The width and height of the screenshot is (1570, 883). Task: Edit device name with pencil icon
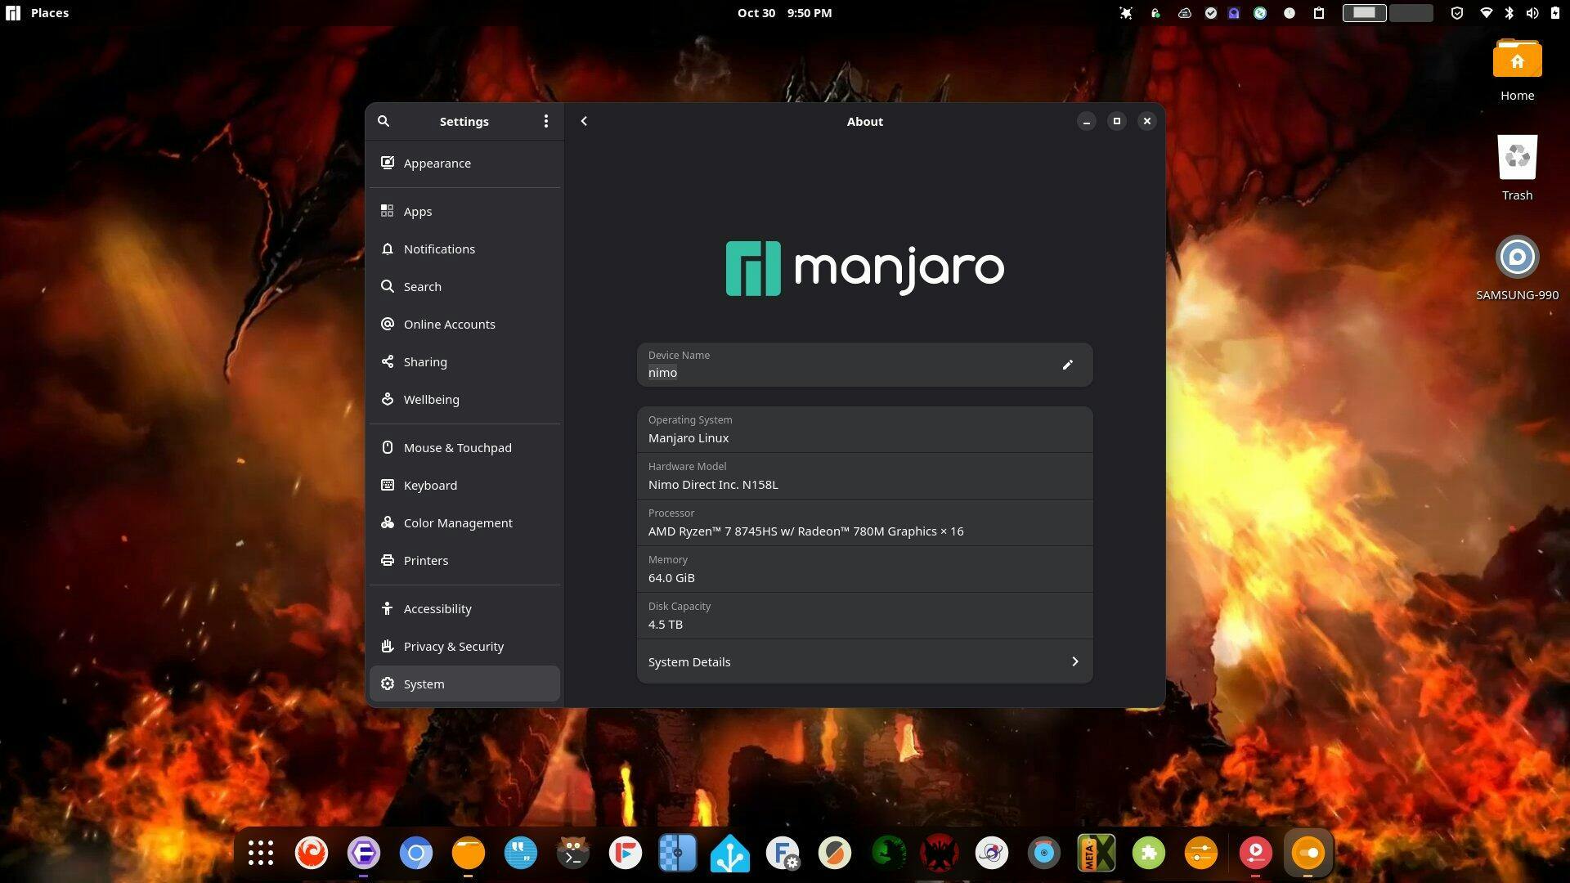tap(1067, 365)
